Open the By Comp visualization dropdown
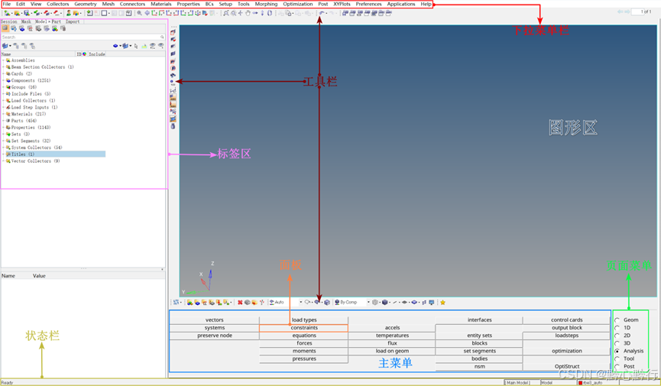Viewport: 661px width, 386px height. tap(368, 302)
